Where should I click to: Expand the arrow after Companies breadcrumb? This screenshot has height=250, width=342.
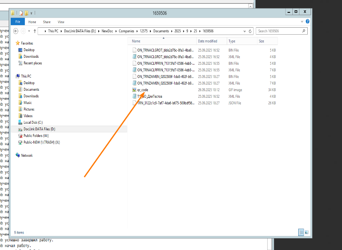pos(137,31)
